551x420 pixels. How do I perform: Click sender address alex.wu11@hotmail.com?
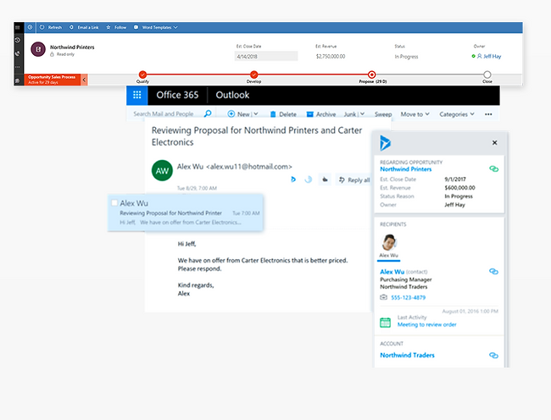coord(248,167)
